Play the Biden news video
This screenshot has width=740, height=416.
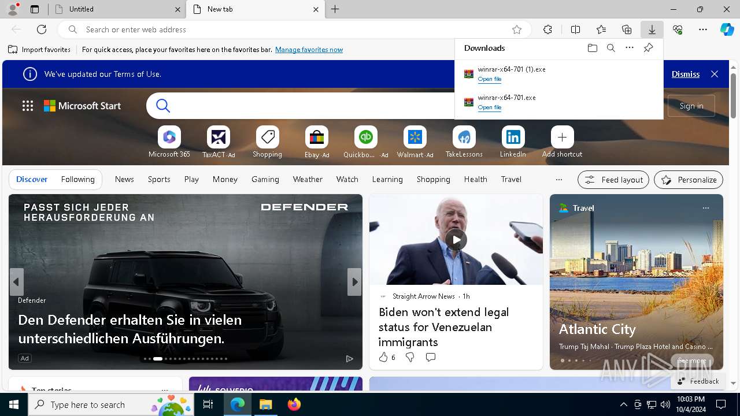pos(456,240)
